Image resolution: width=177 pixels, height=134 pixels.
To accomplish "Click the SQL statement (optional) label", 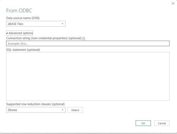I will coord(23,50).
